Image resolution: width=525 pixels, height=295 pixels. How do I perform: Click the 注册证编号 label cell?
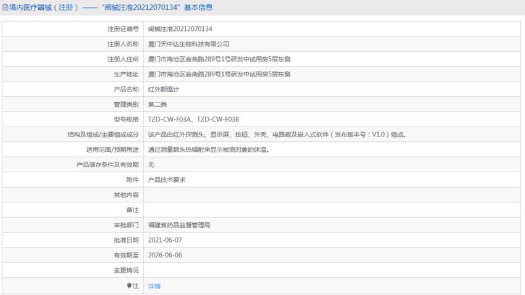coord(123,29)
